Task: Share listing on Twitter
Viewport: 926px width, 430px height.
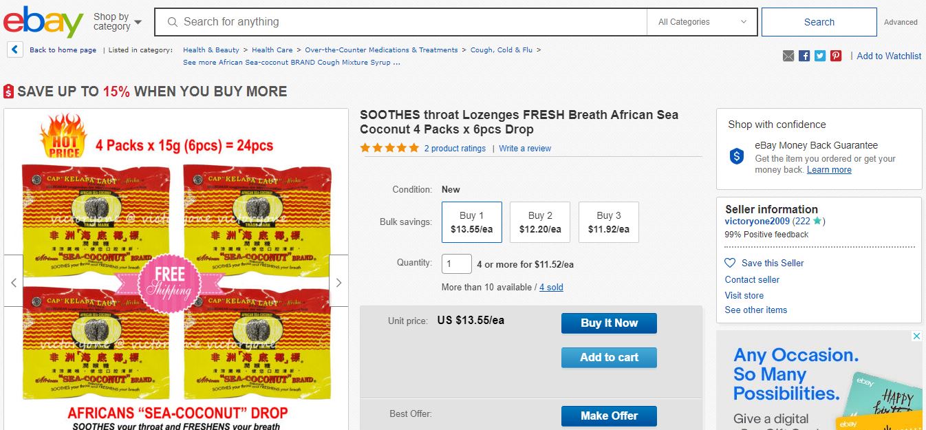Action: [x=820, y=56]
